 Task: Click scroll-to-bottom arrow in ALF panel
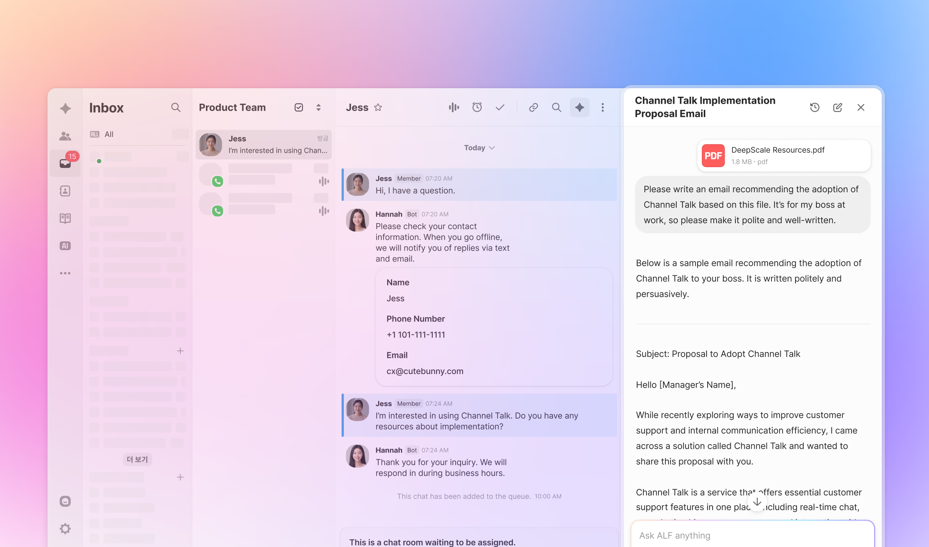(x=757, y=502)
